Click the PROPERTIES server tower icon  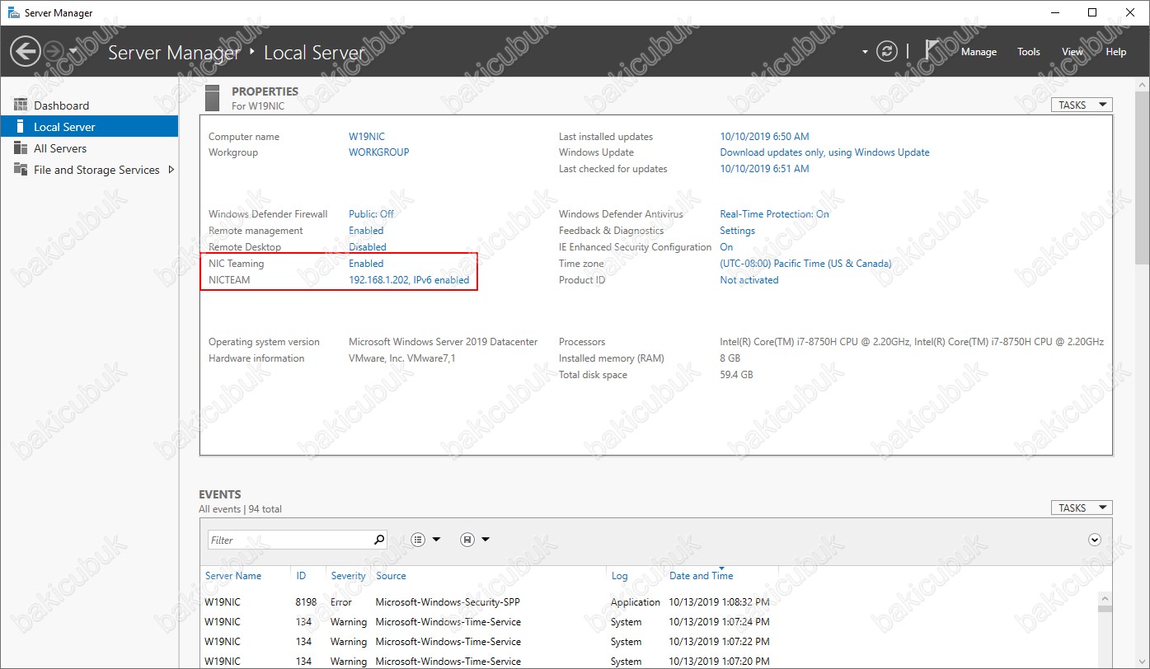213,98
